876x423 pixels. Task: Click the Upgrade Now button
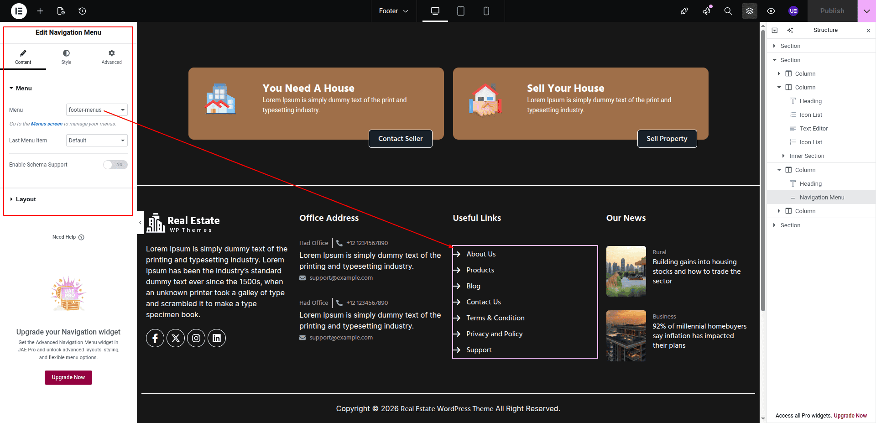tap(68, 377)
